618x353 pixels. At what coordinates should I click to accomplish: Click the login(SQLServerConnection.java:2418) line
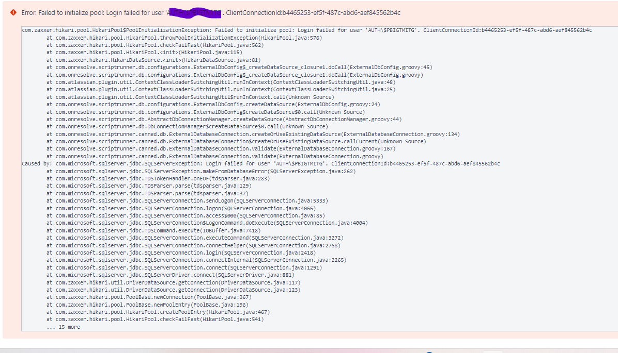pyautogui.click(x=181, y=253)
